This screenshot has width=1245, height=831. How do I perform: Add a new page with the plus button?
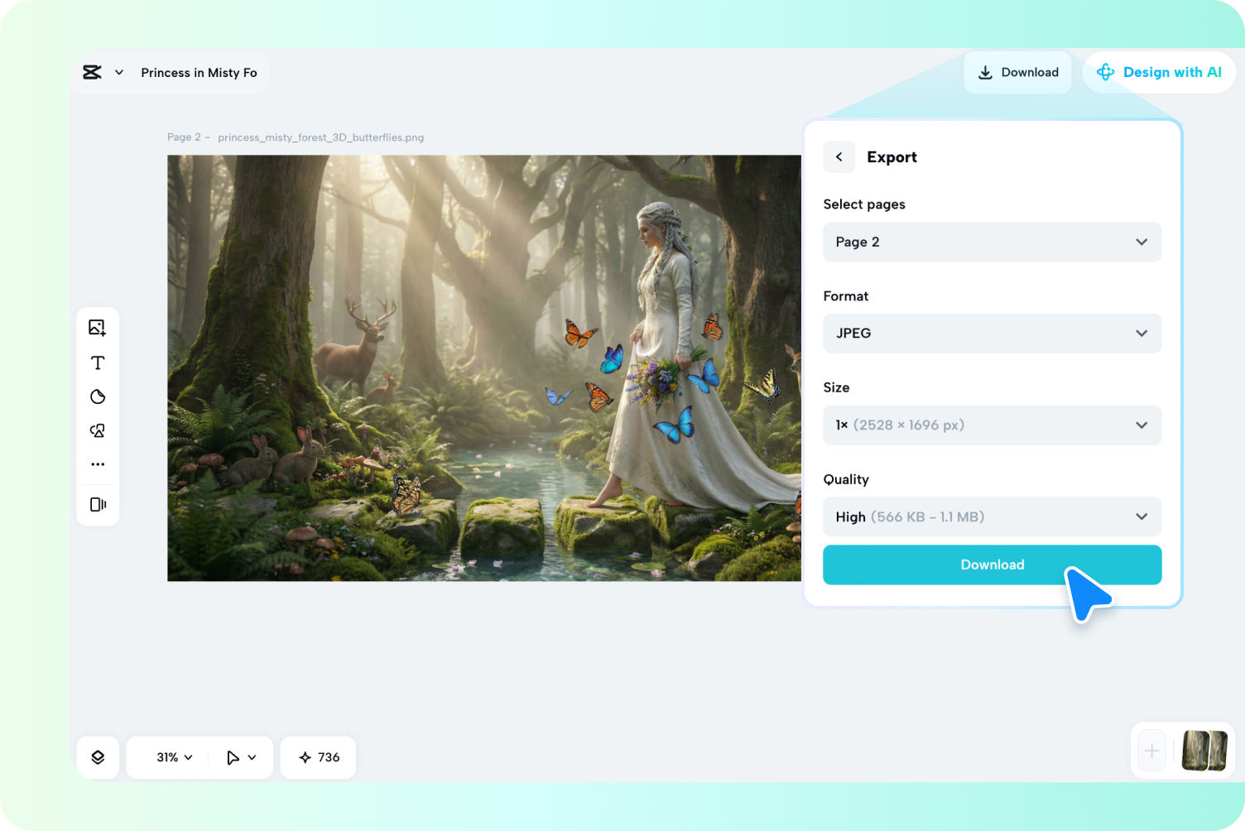(1151, 751)
